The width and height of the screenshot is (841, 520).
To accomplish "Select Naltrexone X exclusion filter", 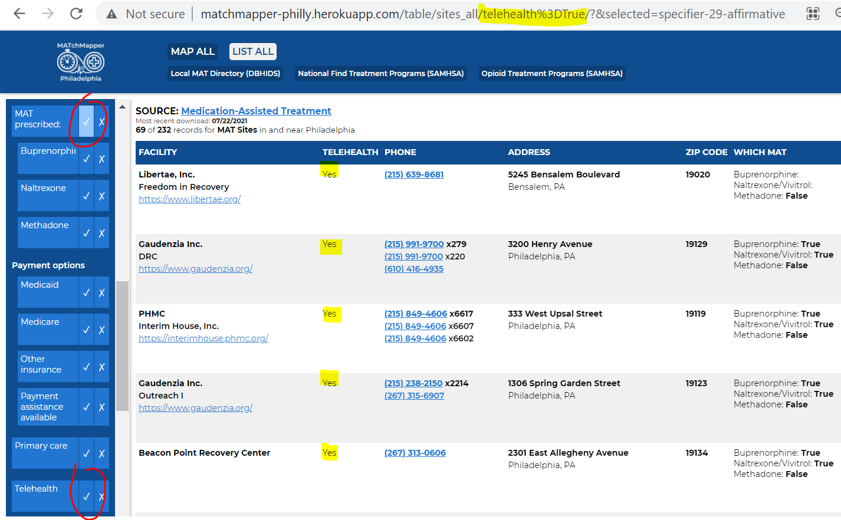I will [x=101, y=196].
